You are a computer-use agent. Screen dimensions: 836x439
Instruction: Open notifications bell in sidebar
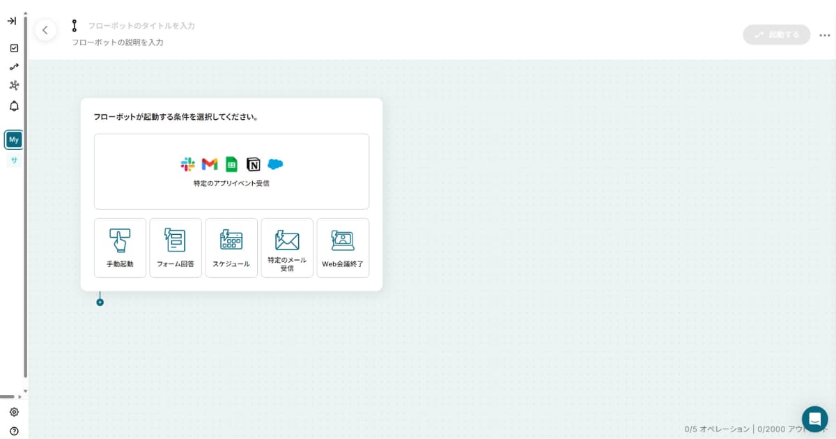click(x=14, y=106)
